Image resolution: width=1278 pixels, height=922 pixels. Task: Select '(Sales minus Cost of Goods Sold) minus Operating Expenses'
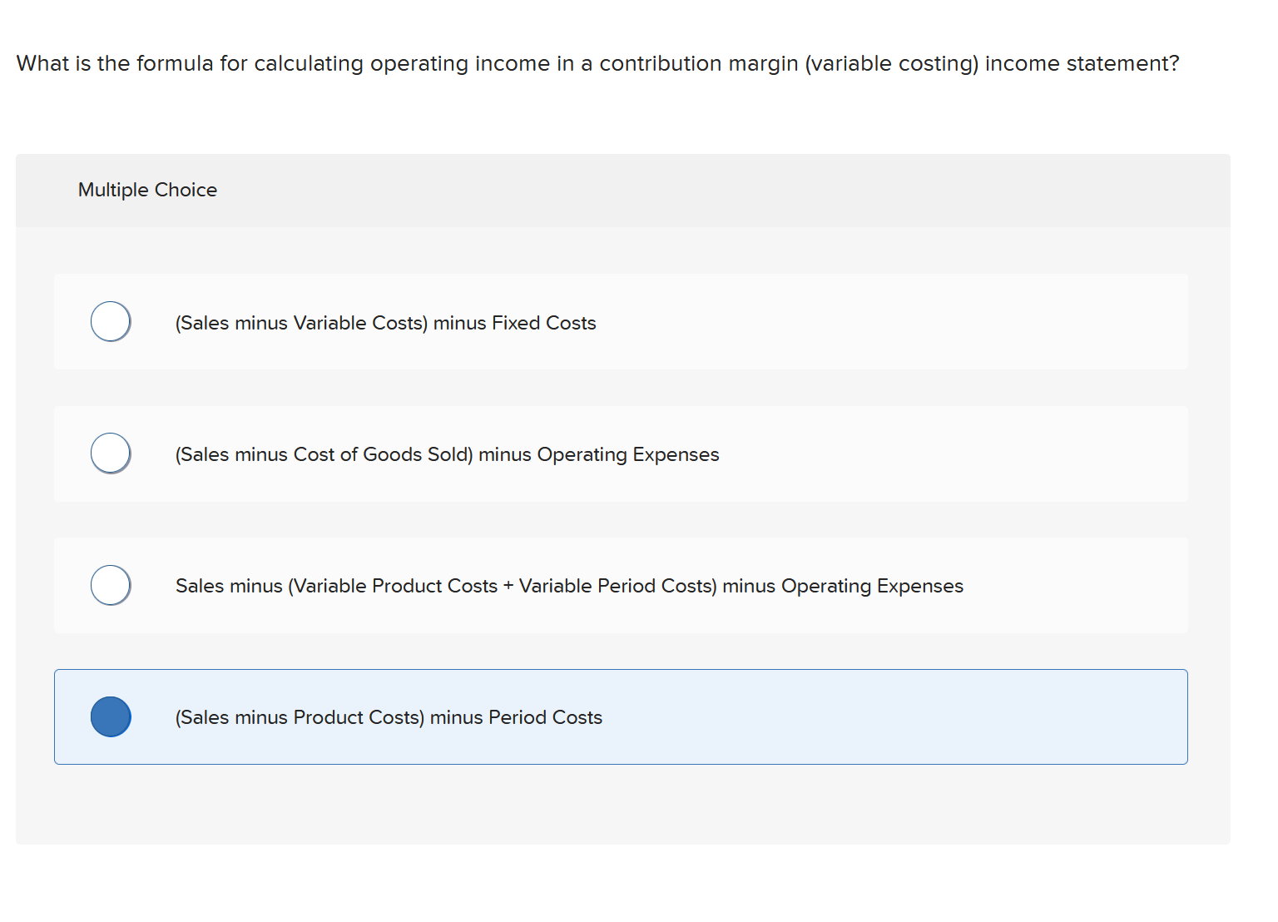[447, 454]
